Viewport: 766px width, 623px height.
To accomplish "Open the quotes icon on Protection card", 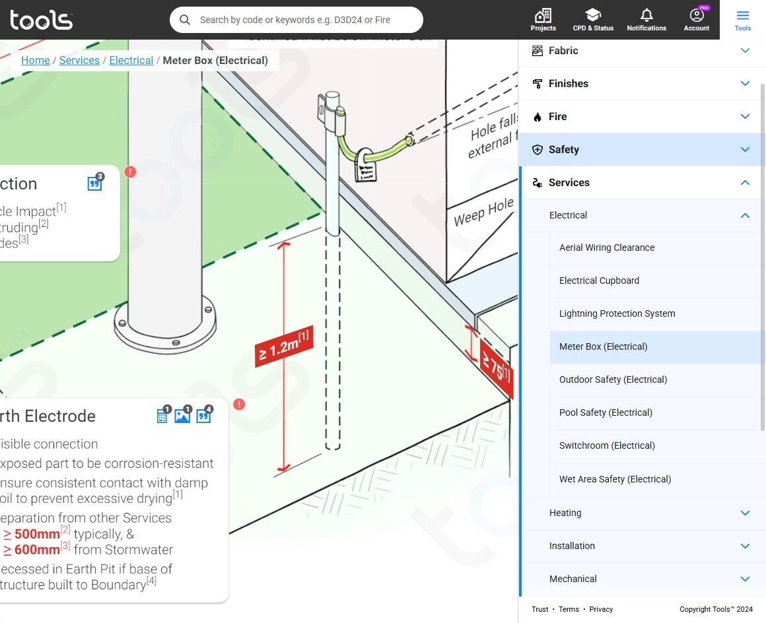I will click(x=94, y=183).
